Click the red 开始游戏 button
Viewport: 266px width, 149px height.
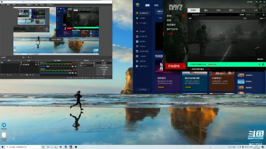[x=174, y=66]
